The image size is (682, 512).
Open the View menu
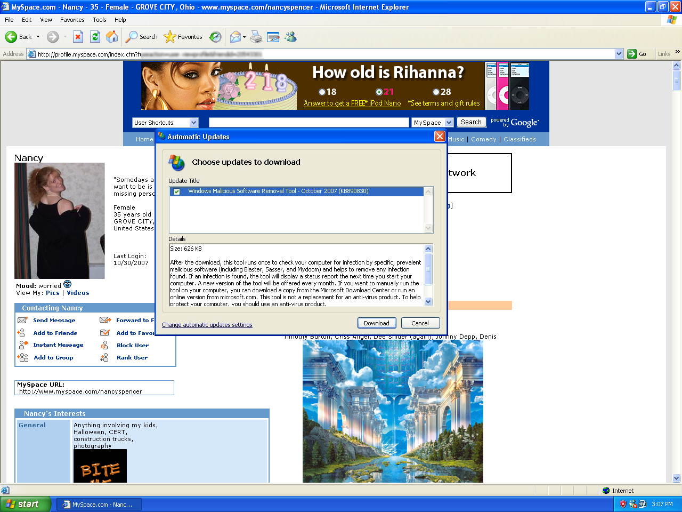coord(46,20)
